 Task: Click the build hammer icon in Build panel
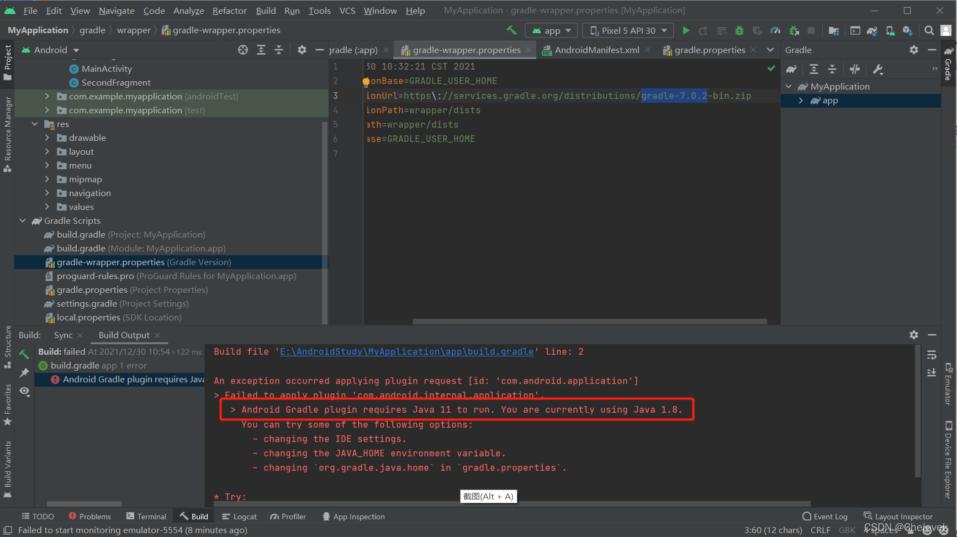24,354
